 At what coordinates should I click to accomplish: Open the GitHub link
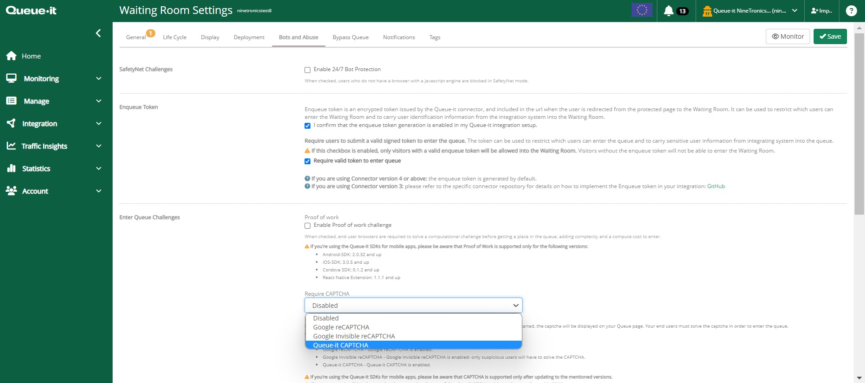(x=716, y=186)
